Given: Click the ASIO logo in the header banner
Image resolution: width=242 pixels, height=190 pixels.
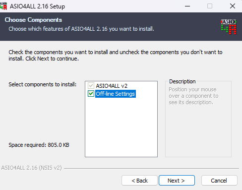Looking at the screenshot, I should [x=229, y=27].
